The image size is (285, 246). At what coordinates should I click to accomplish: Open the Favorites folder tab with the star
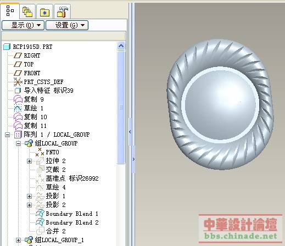(x=44, y=13)
